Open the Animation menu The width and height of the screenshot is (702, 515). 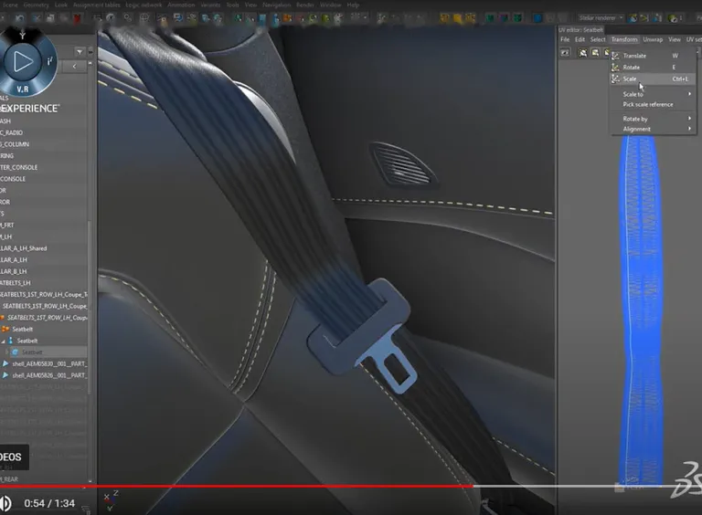[x=181, y=5]
